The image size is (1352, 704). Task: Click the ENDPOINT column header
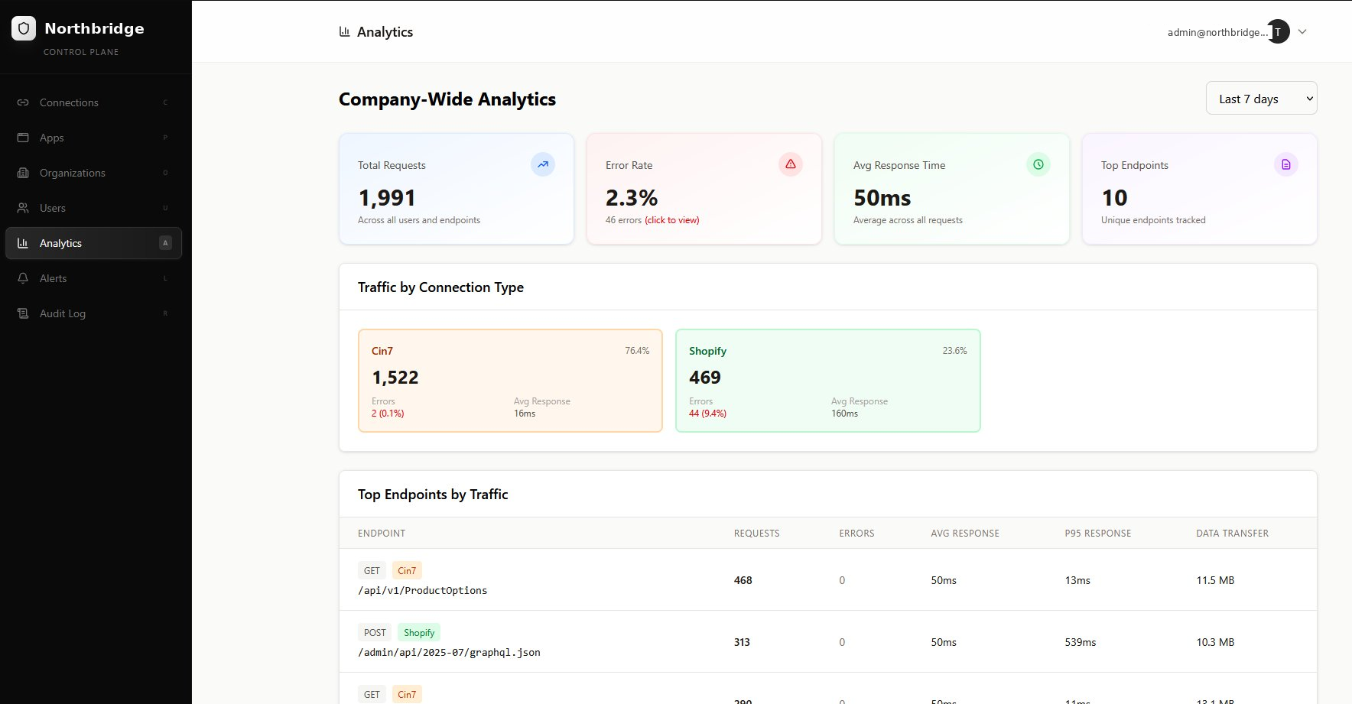point(382,534)
